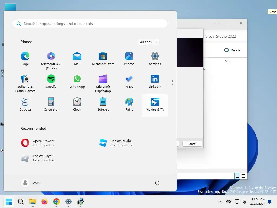Click the muted volume tray icon

(244, 201)
